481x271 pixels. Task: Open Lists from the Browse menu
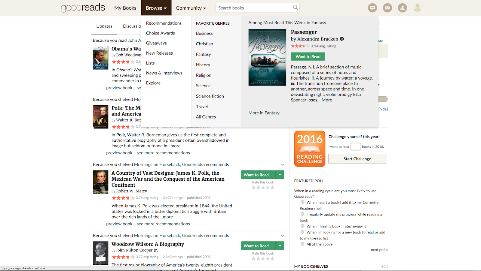150,63
